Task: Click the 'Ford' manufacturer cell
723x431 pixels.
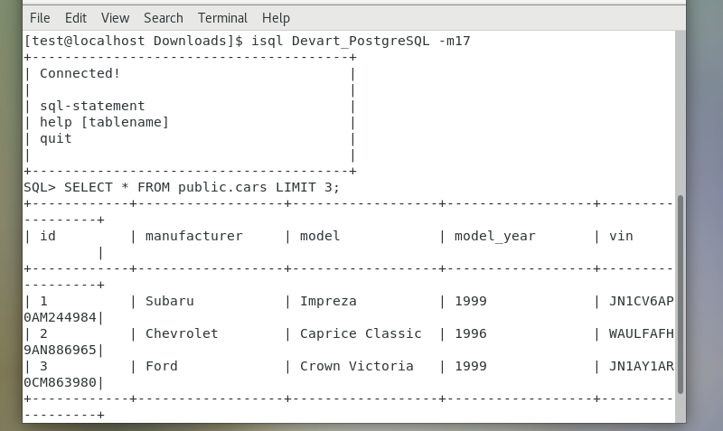Action: [x=162, y=366]
